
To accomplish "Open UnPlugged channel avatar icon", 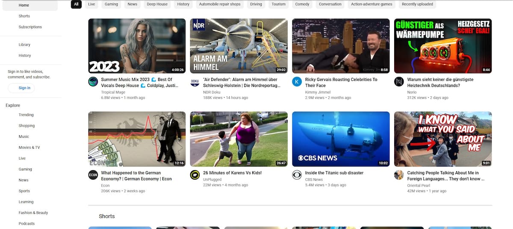I will coord(195,175).
